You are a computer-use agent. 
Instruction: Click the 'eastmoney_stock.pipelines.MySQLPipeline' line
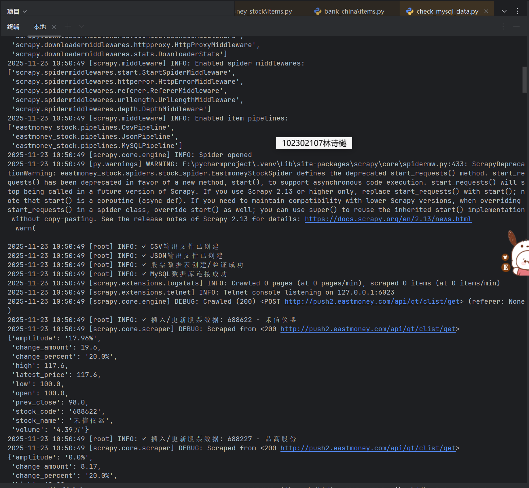pos(97,146)
